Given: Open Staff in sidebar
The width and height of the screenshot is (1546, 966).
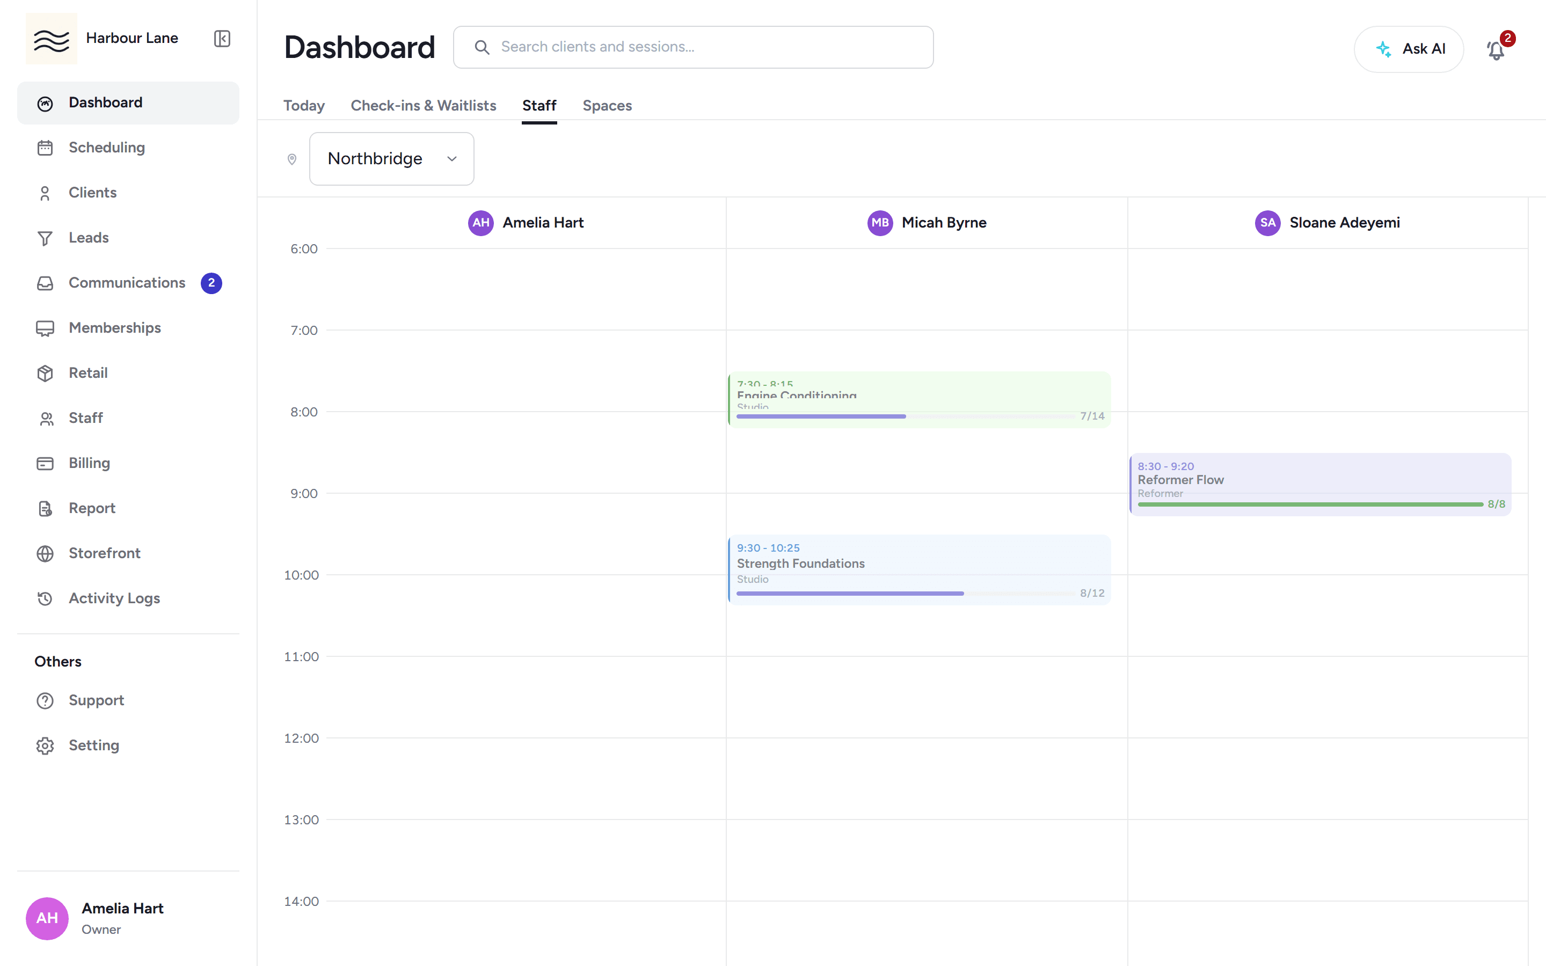Looking at the screenshot, I should pos(128,418).
